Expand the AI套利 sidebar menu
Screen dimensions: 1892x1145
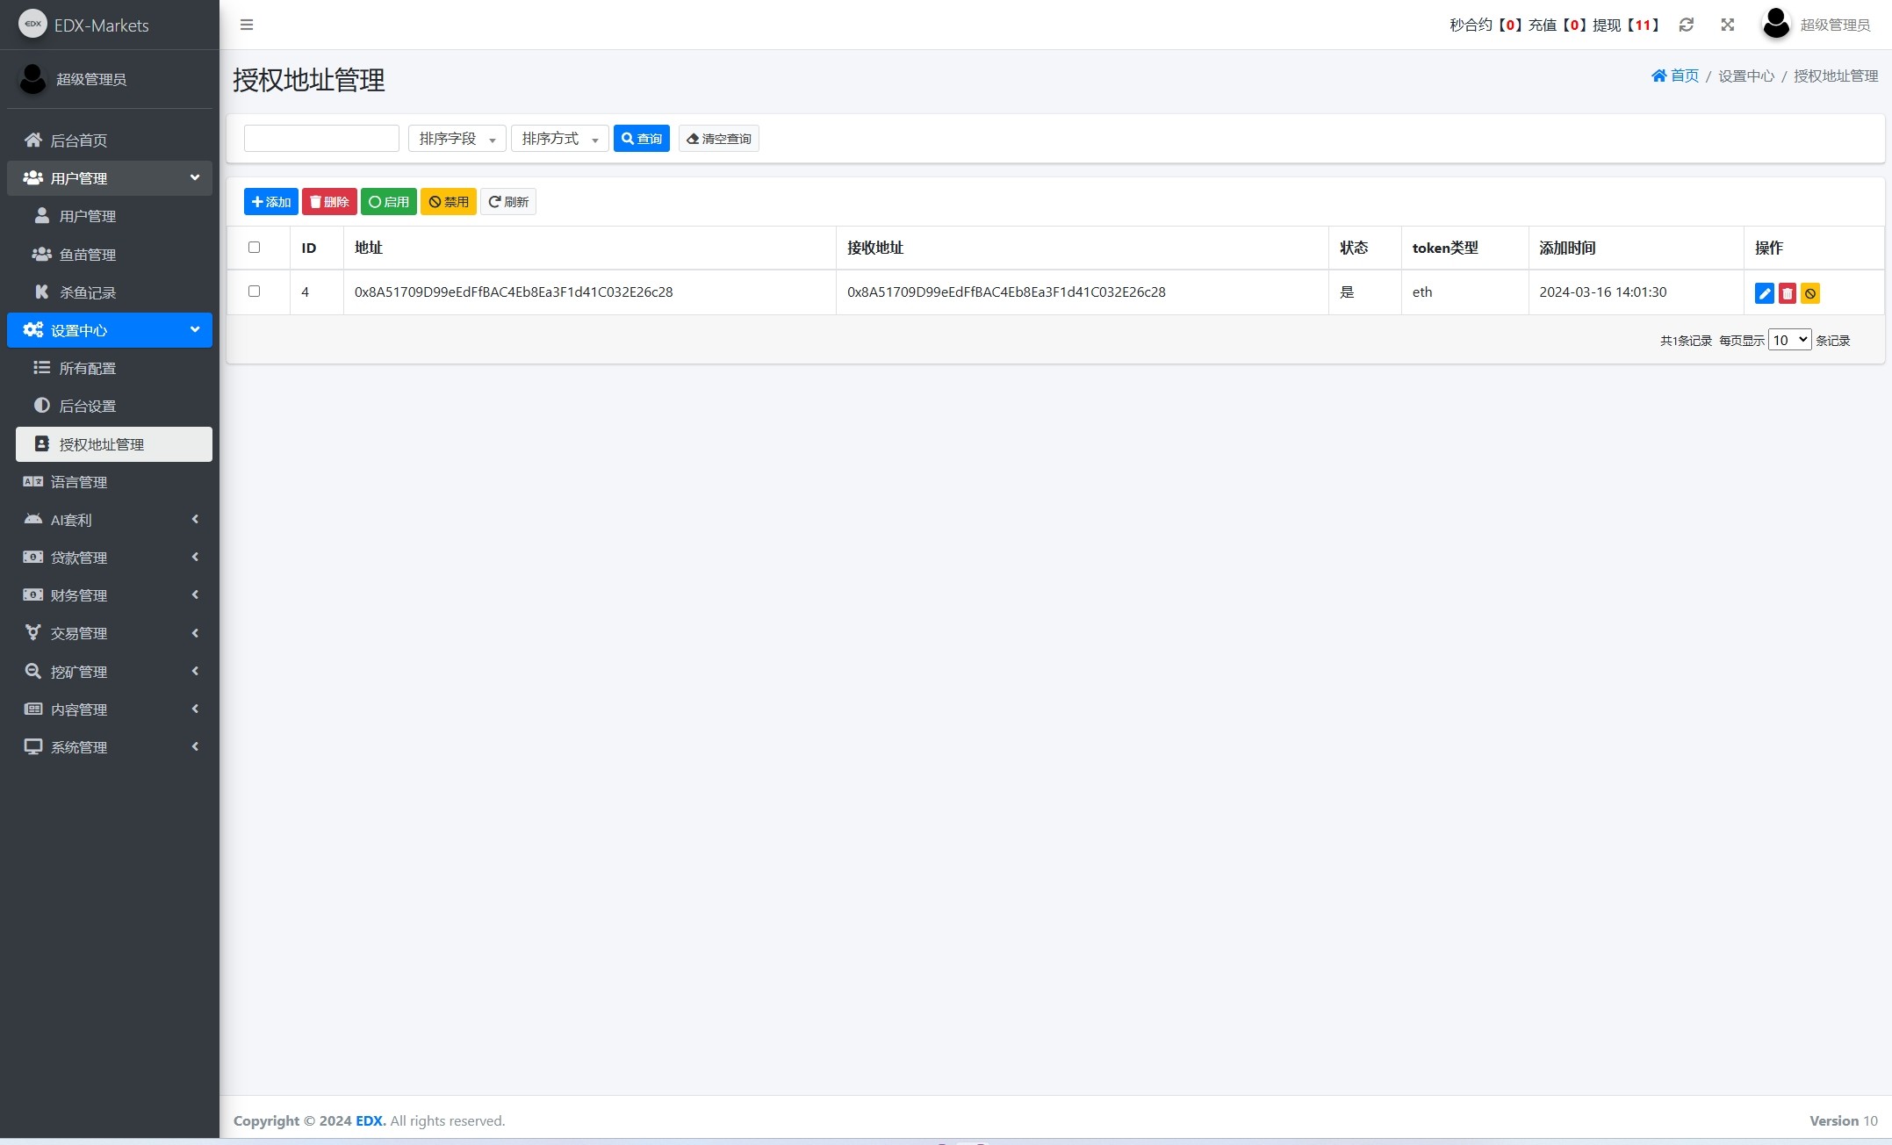110,520
